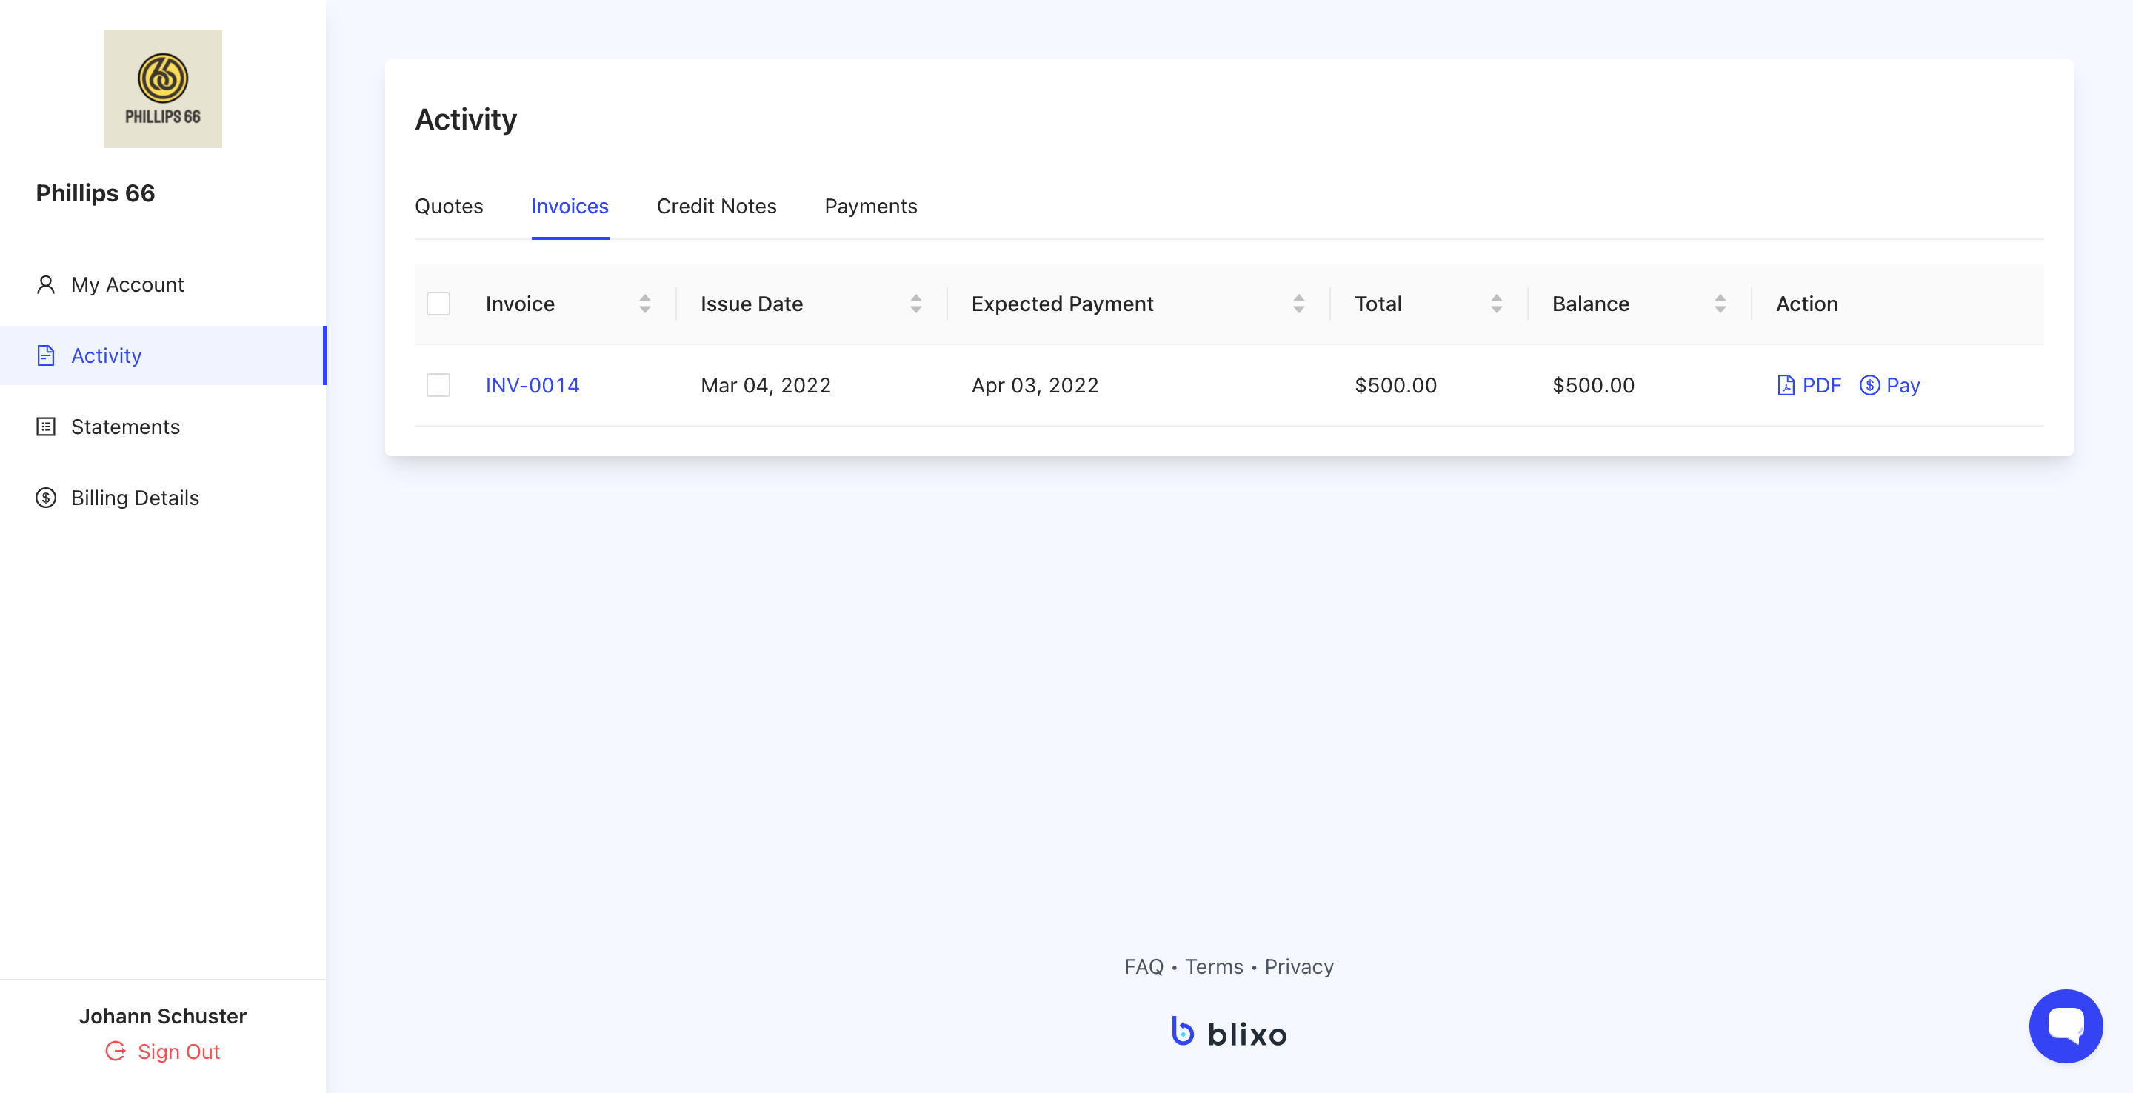Screen dimensions: 2133x1093
Task: Sort table by Invoice column arrows
Action: (644, 304)
